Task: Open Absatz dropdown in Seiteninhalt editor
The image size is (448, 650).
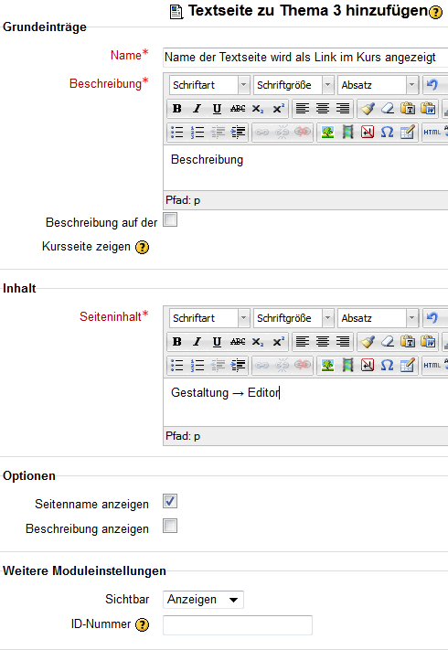Action: (x=378, y=318)
